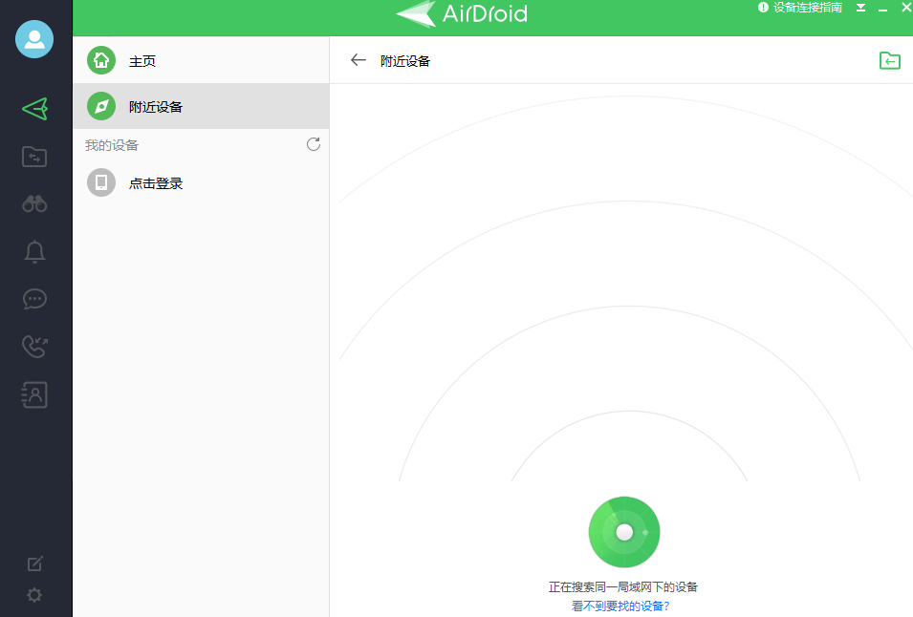Click the green radar scanning icon
This screenshot has width=913, height=617.
pos(624,532)
